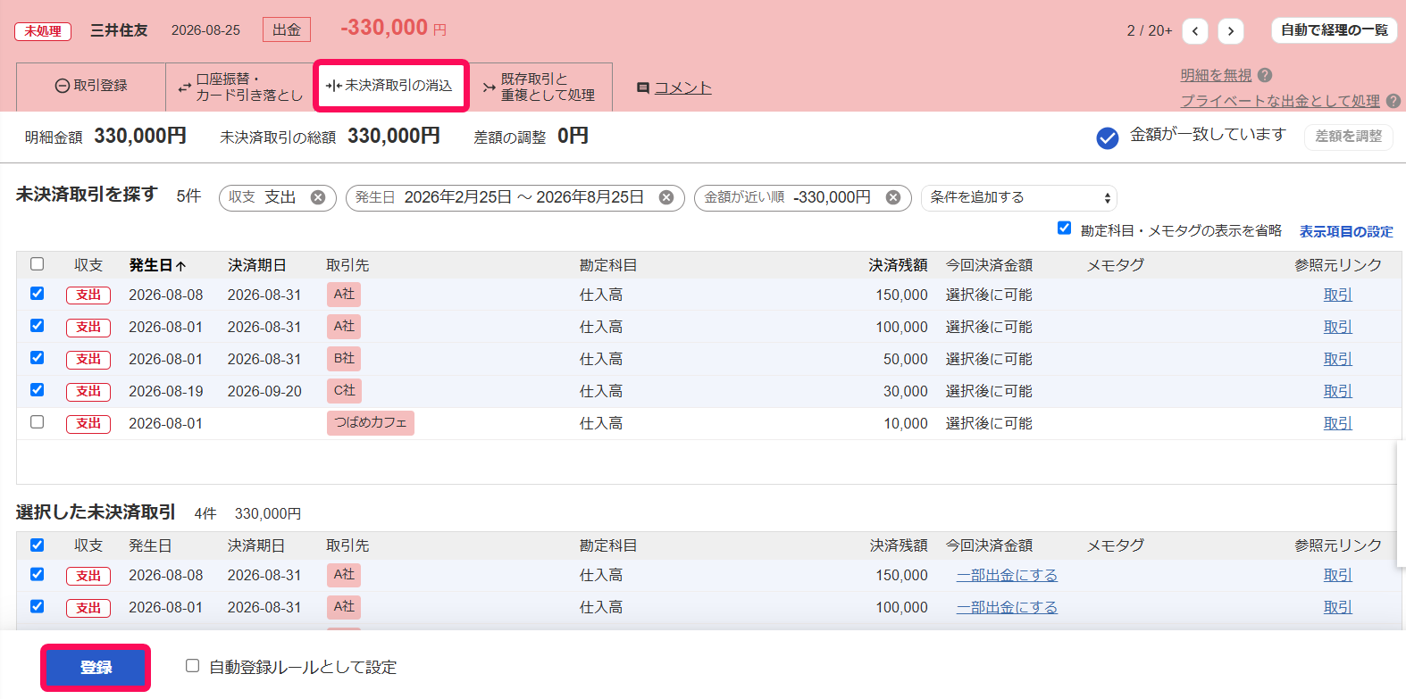Toggle 勘定科目・メモタグの表示を省略 checkbox
Viewport: 1406px width, 699px height.
coord(1064,228)
